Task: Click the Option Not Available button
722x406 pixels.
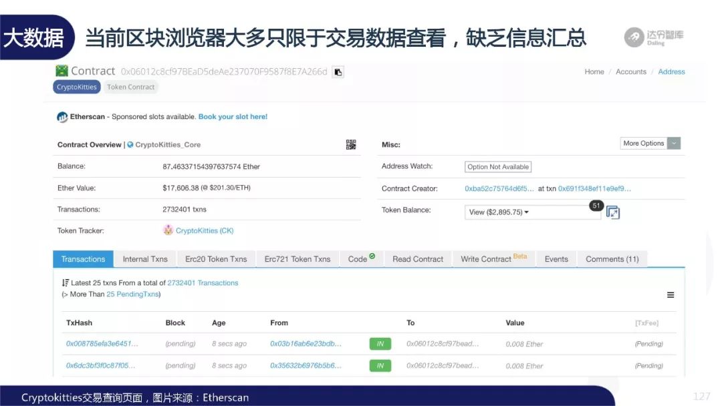Action: [x=498, y=167]
